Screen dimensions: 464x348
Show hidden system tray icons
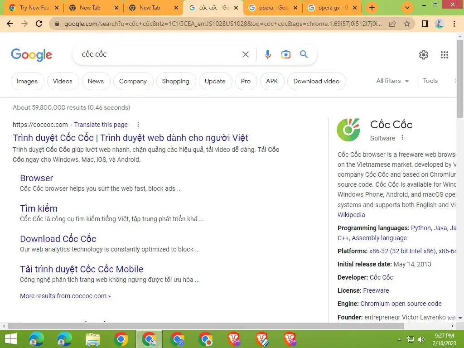[x=399, y=339]
